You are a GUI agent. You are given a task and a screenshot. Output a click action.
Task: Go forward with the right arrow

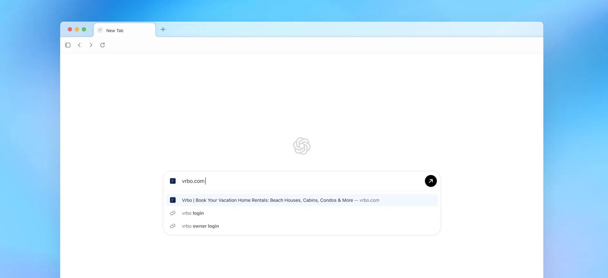(91, 45)
